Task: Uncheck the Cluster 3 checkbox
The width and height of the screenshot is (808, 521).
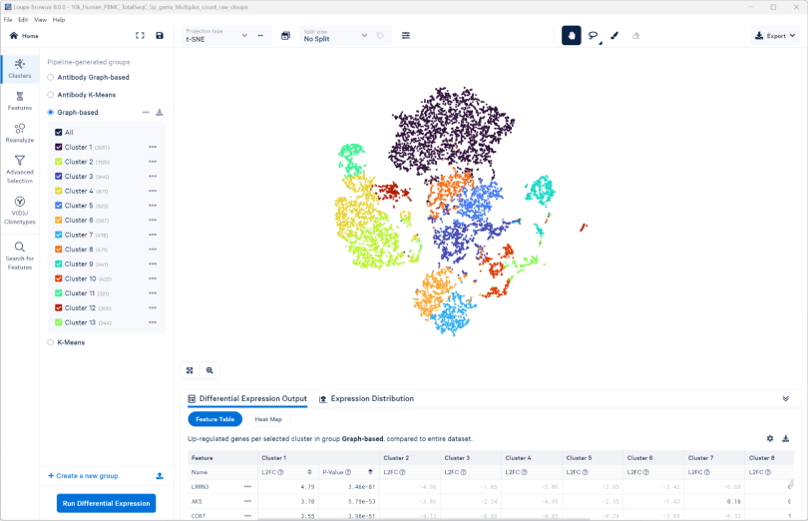Action: point(59,177)
